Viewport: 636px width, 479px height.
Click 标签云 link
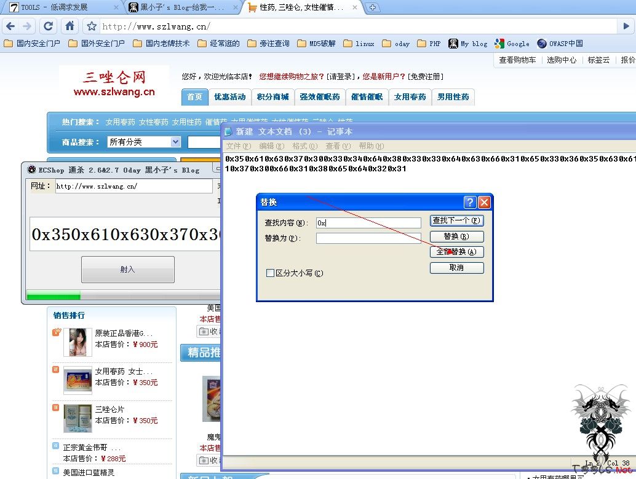(x=598, y=60)
